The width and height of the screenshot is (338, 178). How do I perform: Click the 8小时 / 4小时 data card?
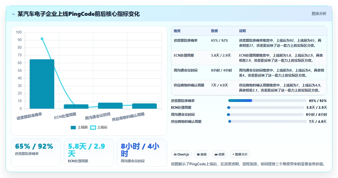[x=142, y=153]
